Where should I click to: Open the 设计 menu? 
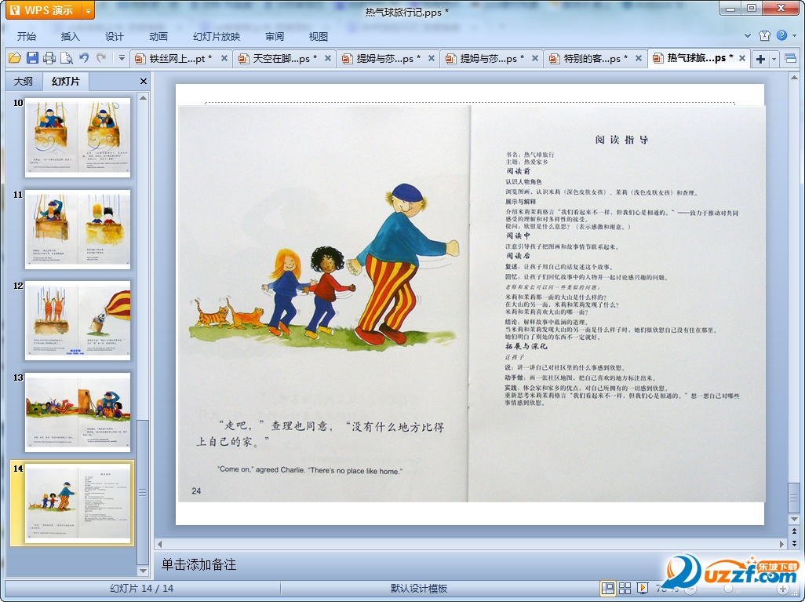114,36
